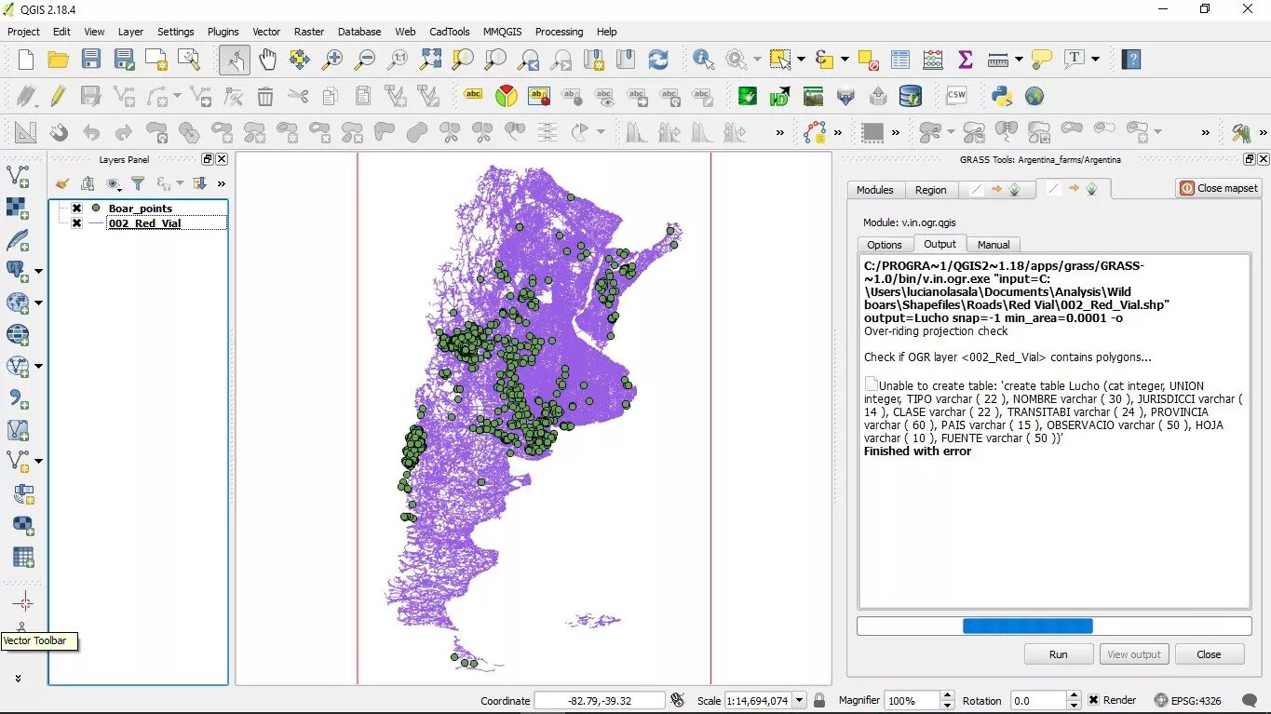Open GRASS tools icon in toolbar
This screenshot has height=714, width=1271.
1240,132
